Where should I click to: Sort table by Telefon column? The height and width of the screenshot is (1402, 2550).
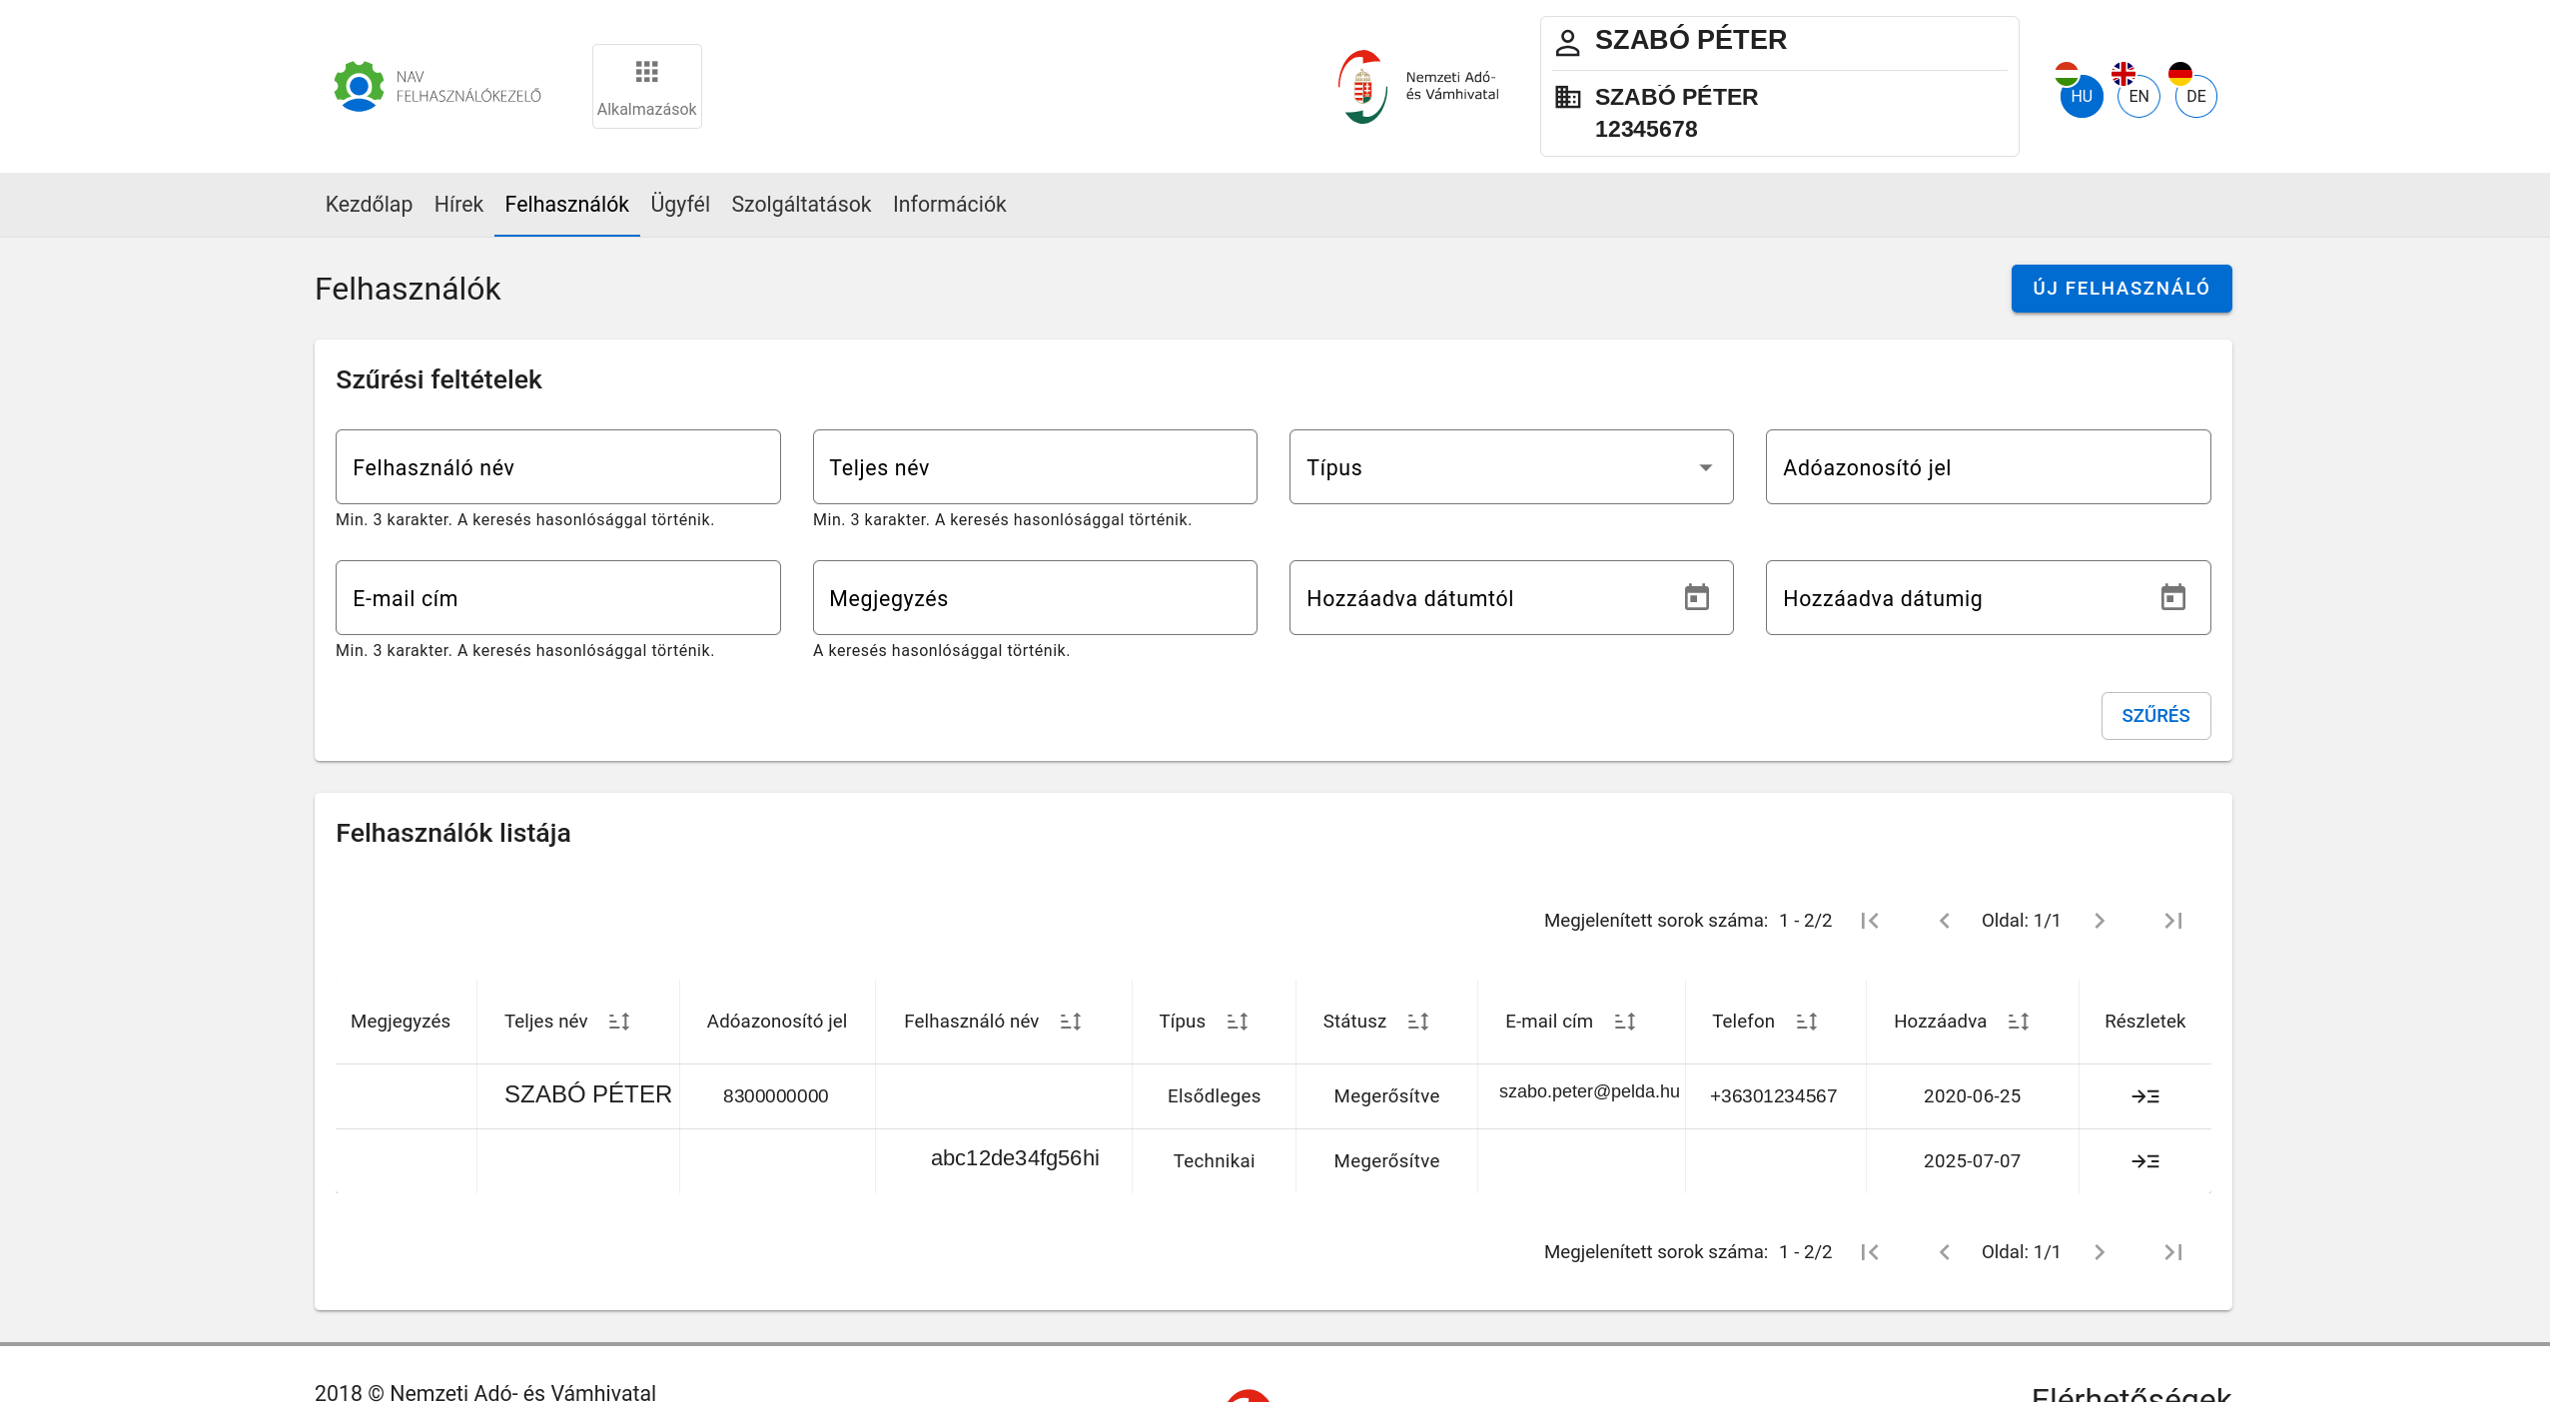tap(1807, 1022)
